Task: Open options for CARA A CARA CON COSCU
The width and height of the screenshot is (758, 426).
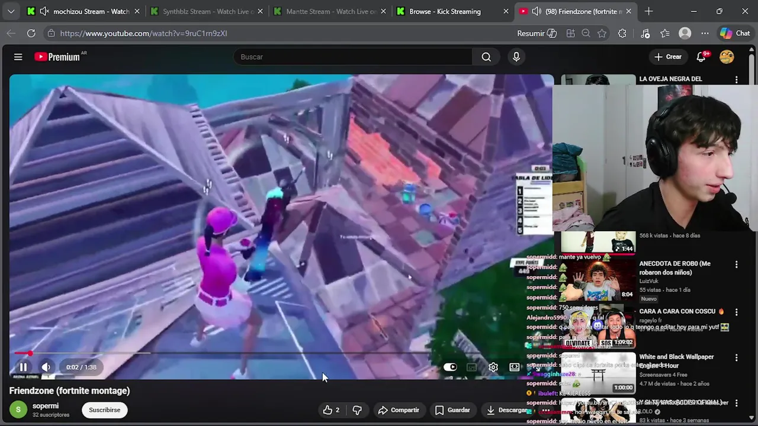Action: 737,312
